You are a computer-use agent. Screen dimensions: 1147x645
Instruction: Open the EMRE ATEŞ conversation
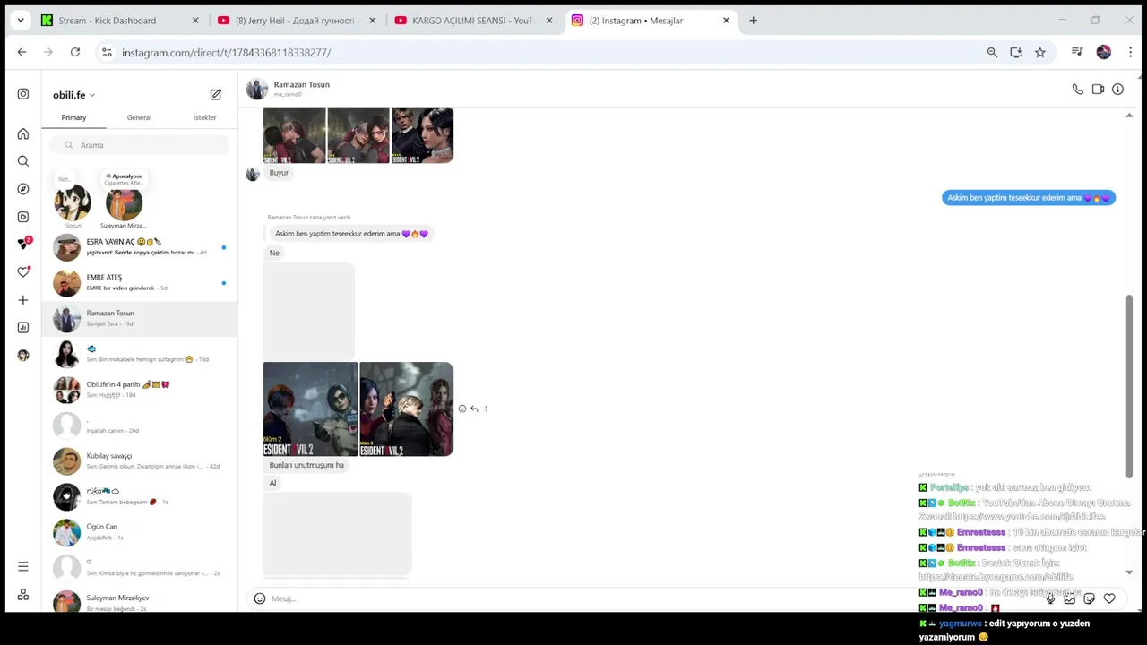pos(140,283)
